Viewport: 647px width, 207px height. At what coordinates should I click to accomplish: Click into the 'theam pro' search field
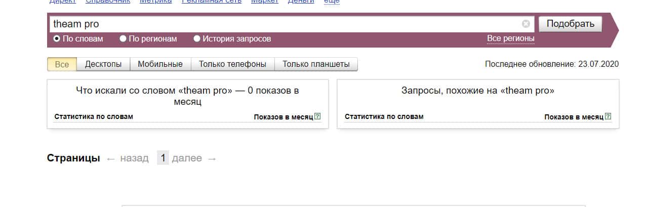[284, 24]
